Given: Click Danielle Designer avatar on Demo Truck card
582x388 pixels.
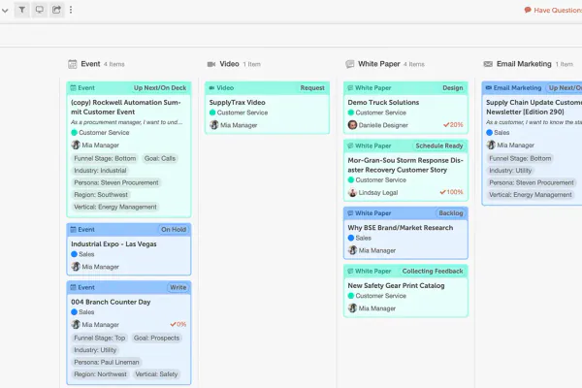Looking at the screenshot, I should 352,125.
